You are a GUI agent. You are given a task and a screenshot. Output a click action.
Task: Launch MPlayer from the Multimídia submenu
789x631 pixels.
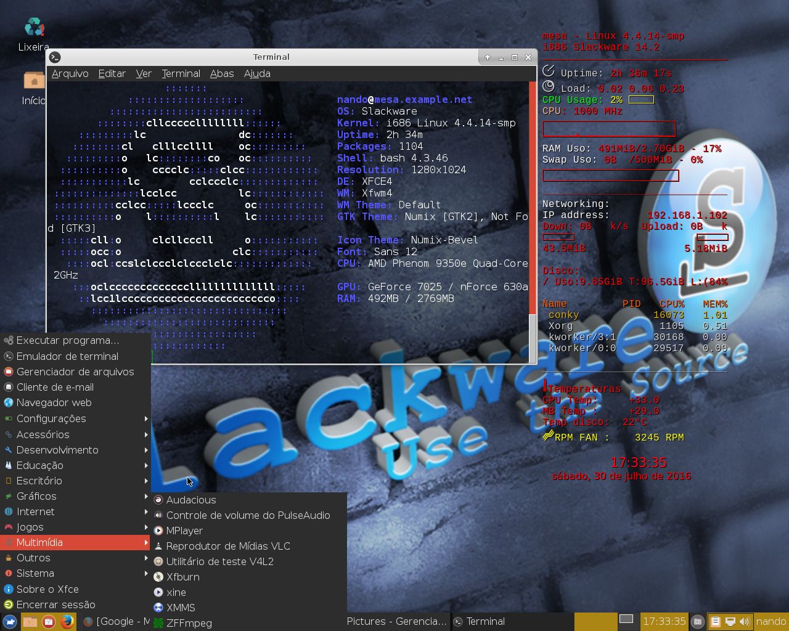click(249, 531)
